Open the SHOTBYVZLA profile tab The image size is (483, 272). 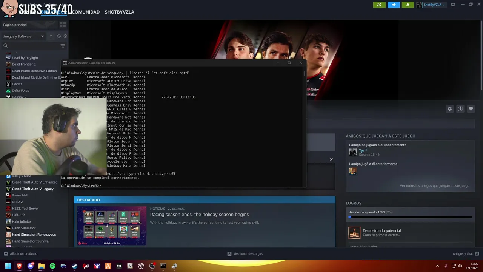coord(119,12)
